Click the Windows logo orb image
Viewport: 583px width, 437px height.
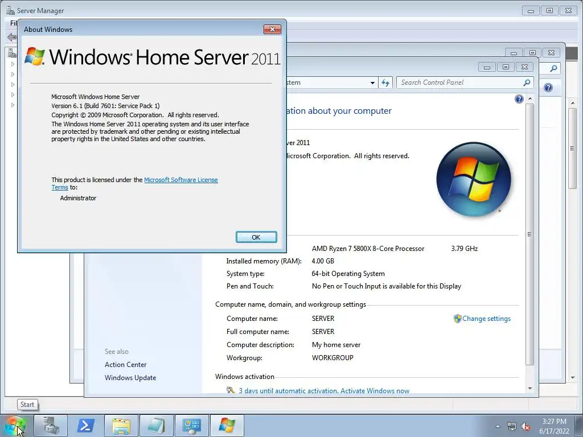click(473, 179)
